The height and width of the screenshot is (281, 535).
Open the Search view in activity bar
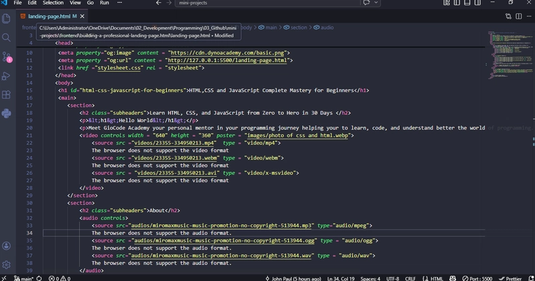click(x=6, y=37)
